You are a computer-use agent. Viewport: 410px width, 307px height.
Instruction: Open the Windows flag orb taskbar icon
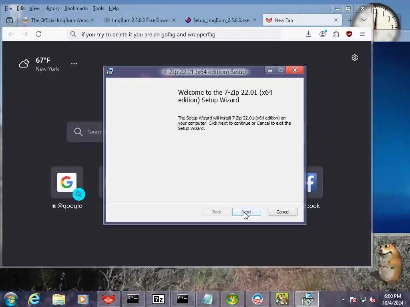coord(232,299)
